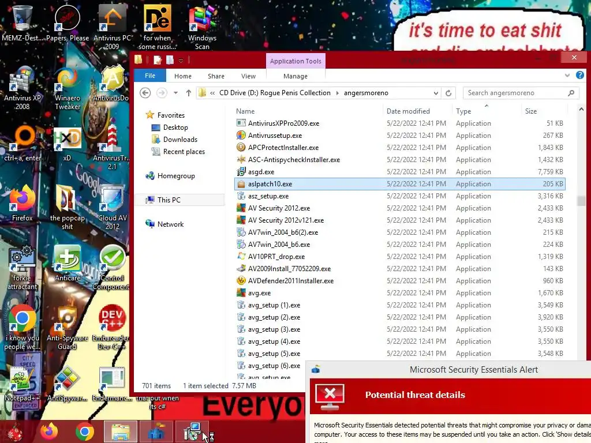Open File Explorer from the taskbar
The image size is (591, 443).
pos(120,431)
